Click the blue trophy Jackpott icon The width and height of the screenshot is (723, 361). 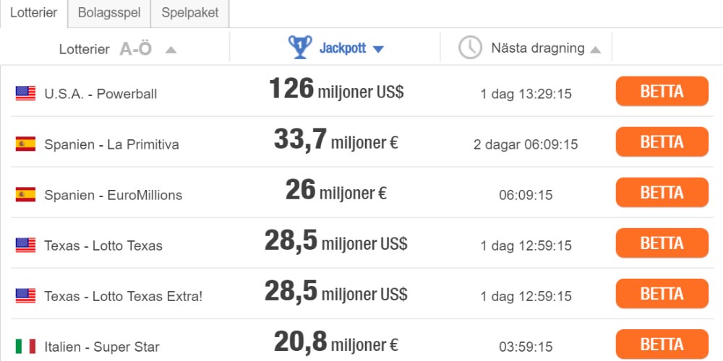coord(300,48)
